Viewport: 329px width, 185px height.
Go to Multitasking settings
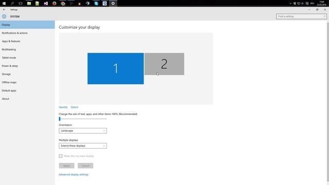(x=27, y=49)
